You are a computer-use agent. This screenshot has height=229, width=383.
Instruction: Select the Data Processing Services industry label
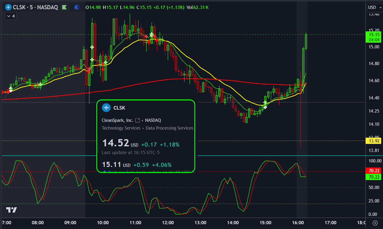point(169,128)
